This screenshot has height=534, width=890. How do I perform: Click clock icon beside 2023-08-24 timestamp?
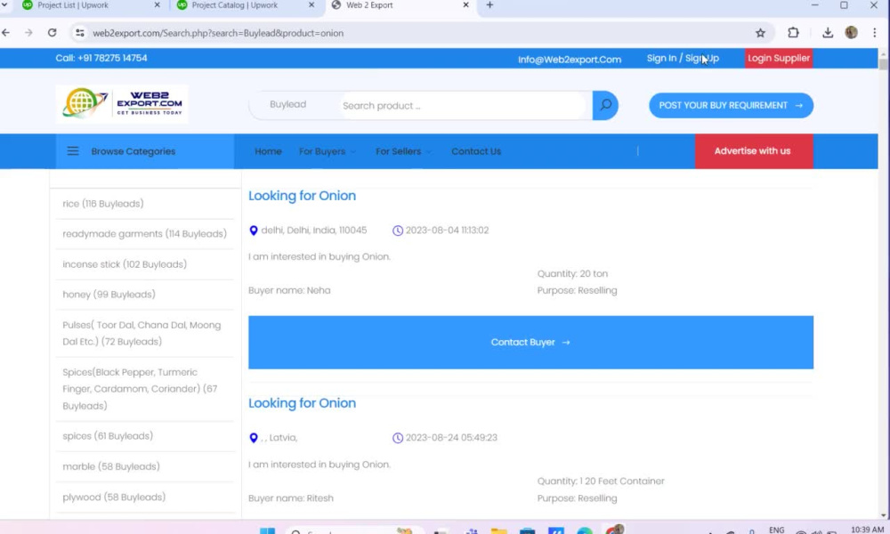pos(397,438)
